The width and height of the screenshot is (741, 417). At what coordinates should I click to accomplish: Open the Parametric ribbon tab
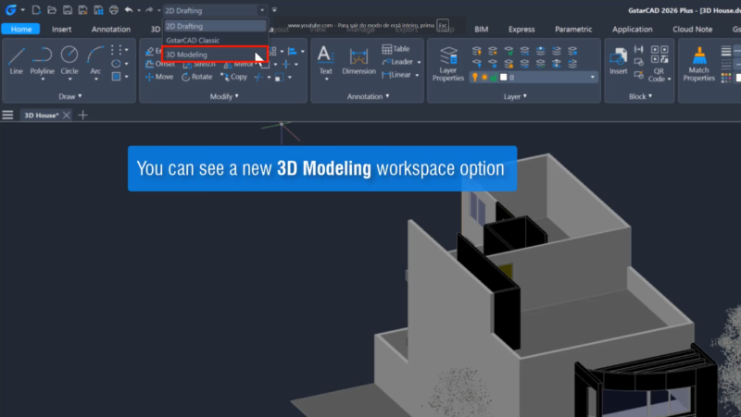[573, 30]
